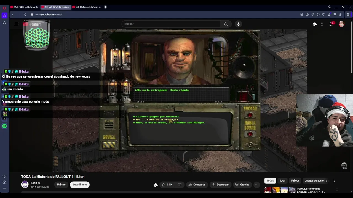The width and height of the screenshot is (353, 198).
Task: Open Opera bookmarks star in sidebar
Action: (4, 23)
